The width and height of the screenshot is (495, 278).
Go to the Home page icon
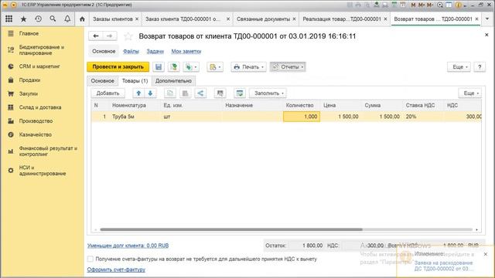click(x=82, y=19)
